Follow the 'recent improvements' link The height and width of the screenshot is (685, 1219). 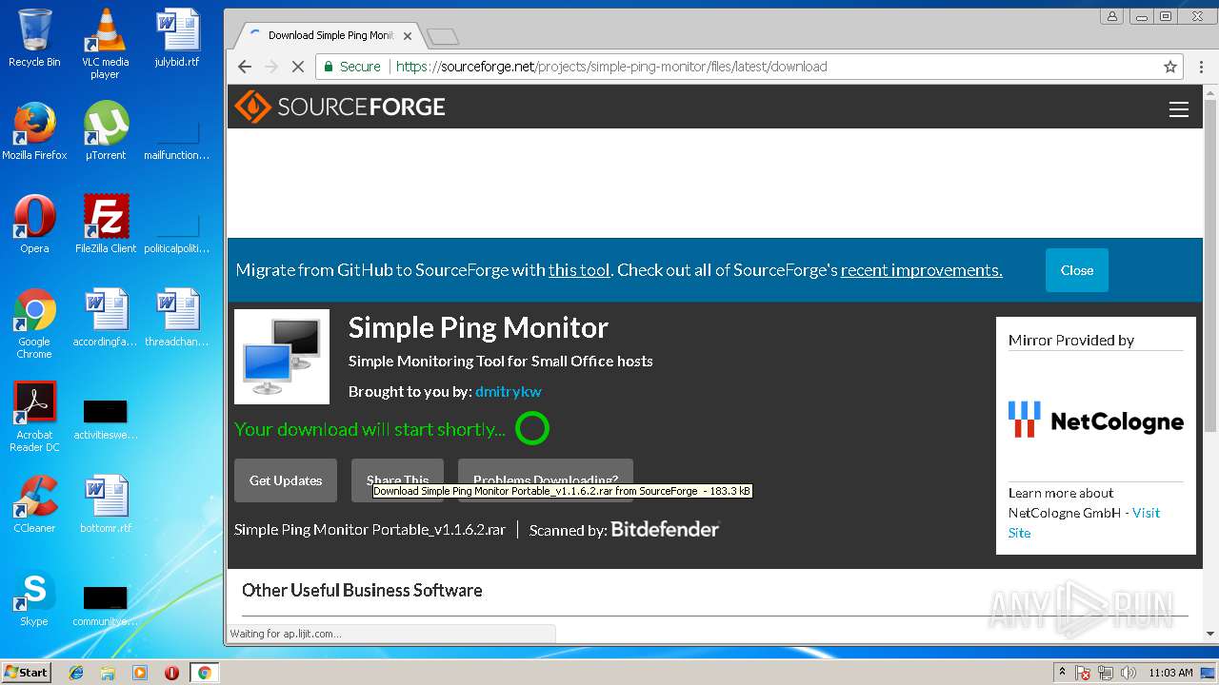pyautogui.click(x=921, y=270)
